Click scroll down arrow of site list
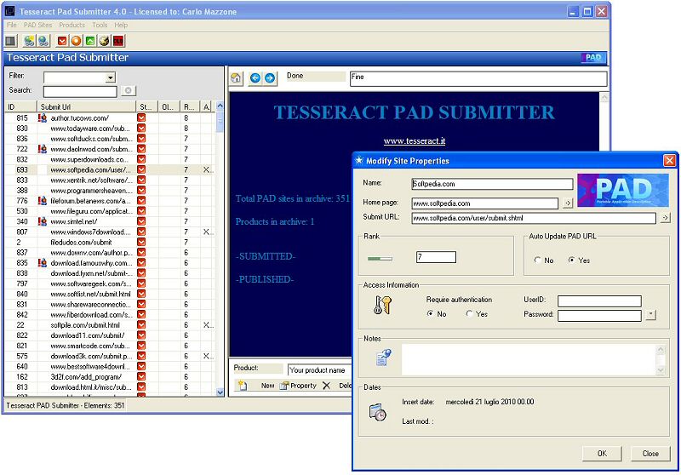 (220, 392)
